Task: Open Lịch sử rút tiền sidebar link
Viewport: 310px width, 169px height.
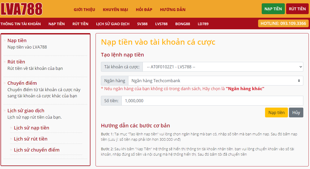Action: (31, 139)
